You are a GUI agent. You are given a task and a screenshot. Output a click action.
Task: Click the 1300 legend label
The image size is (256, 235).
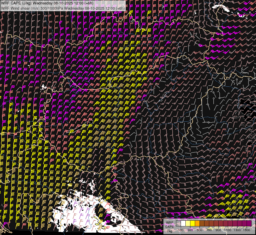tap(237, 230)
